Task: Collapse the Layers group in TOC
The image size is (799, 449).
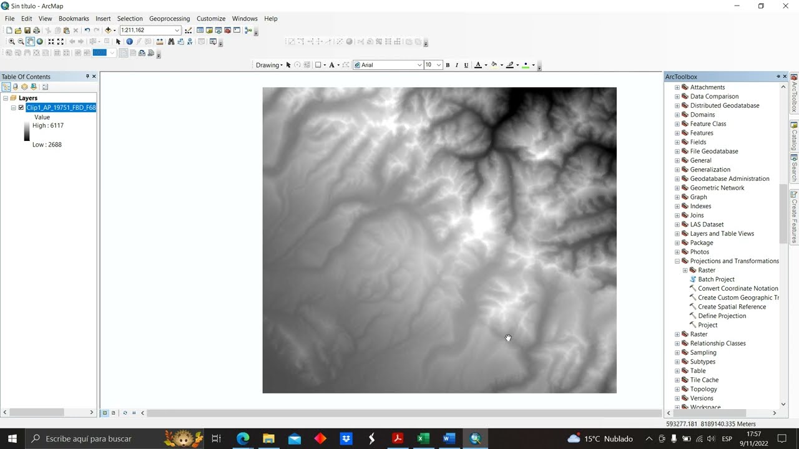Action: click(6, 98)
